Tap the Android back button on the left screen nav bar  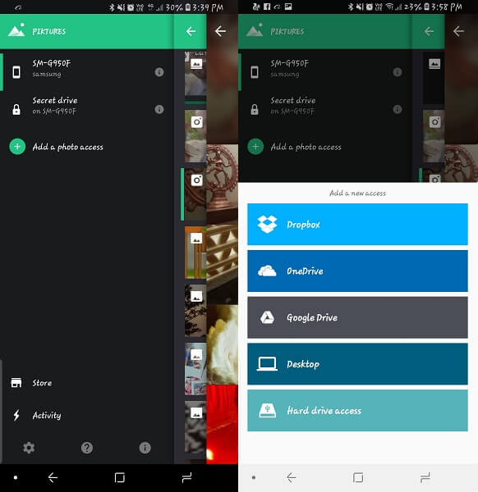pyautogui.click(x=53, y=477)
